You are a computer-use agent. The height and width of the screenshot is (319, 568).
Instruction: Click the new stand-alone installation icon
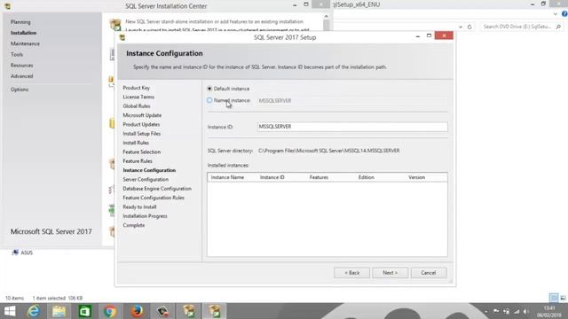coord(115,25)
